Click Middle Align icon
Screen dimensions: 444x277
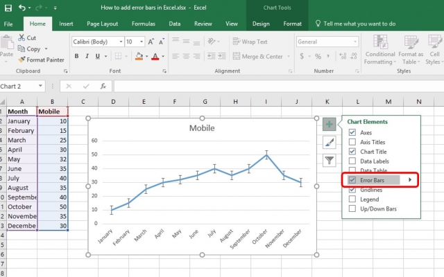(186, 42)
